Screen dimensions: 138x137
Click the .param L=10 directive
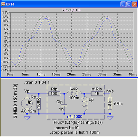pyautogui.click(x=66, y=128)
